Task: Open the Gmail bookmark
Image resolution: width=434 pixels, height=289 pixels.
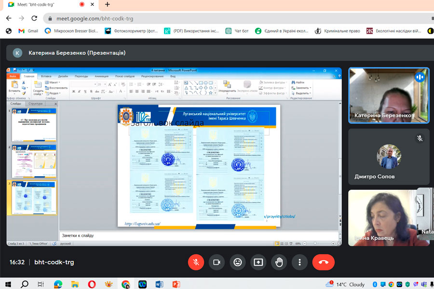Action: (x=28, y=31)
